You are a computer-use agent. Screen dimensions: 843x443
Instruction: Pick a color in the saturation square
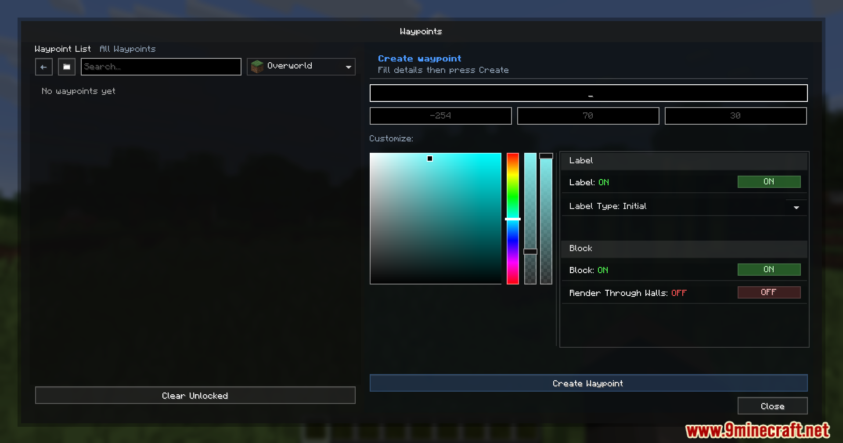[436, 219]
